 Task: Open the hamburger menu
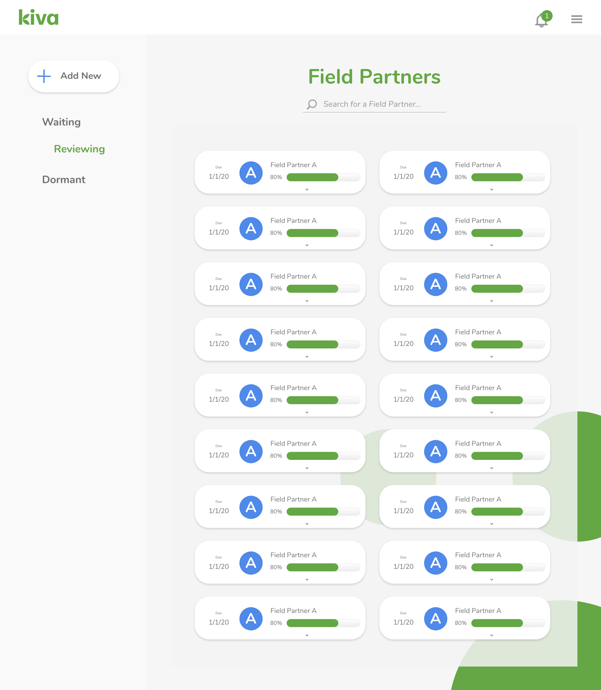tap(577, 19)
